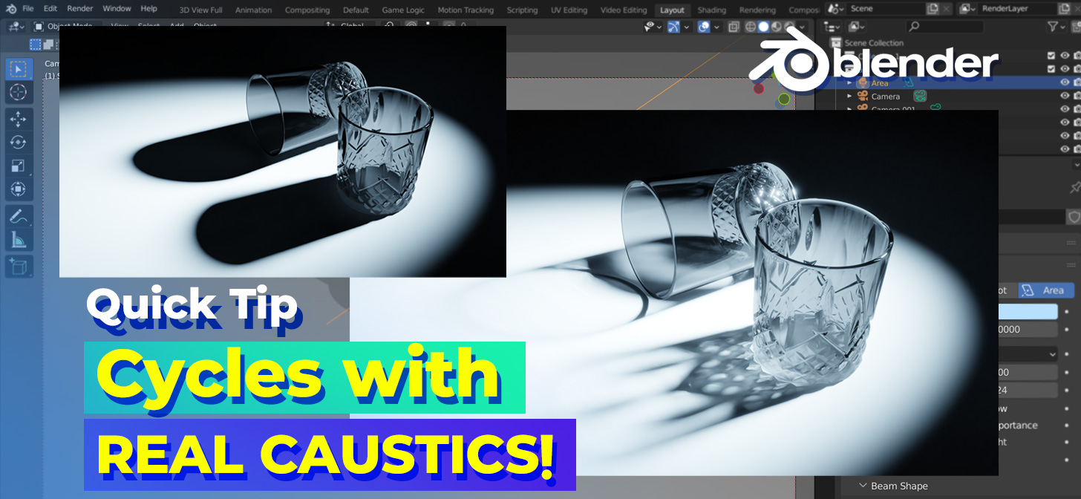Click the red X axis gizmo ball
Image resolution: width=1081 pixels, height=499 pixels.
(x=759, y=88)
